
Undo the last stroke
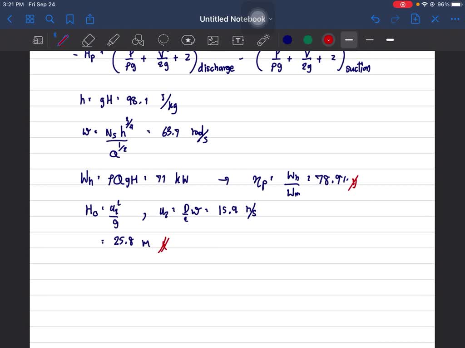tap(375, 19)
